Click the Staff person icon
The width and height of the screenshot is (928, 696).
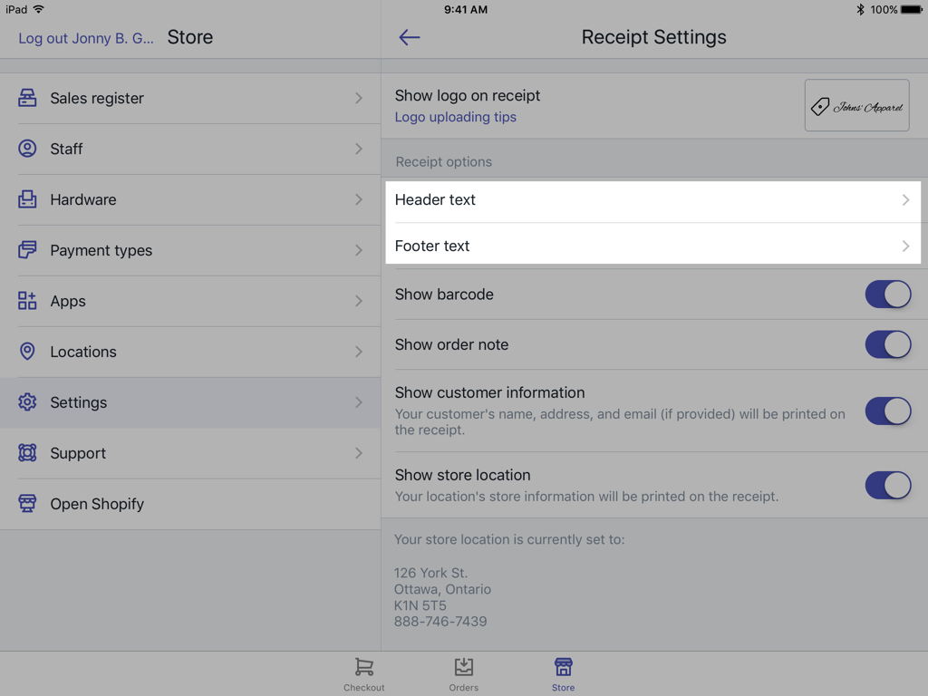[x=27, y=149]
